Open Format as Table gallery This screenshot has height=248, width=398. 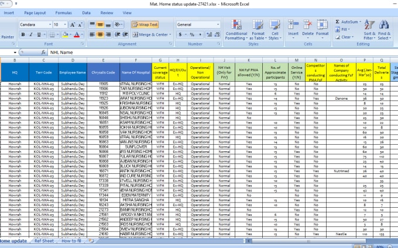click(x=258, y=30)
